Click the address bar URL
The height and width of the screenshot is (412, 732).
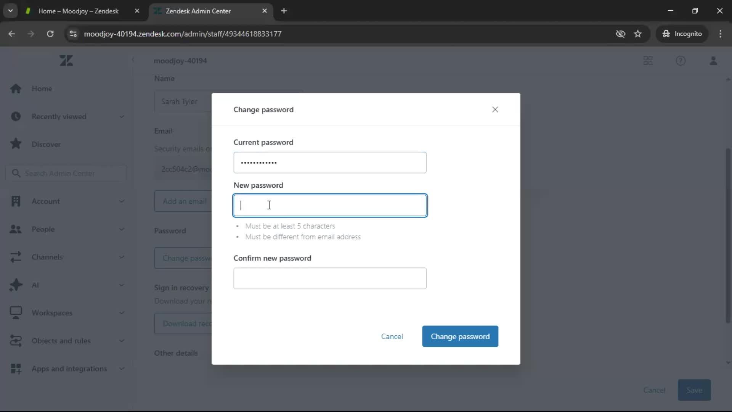pos(183,34)
